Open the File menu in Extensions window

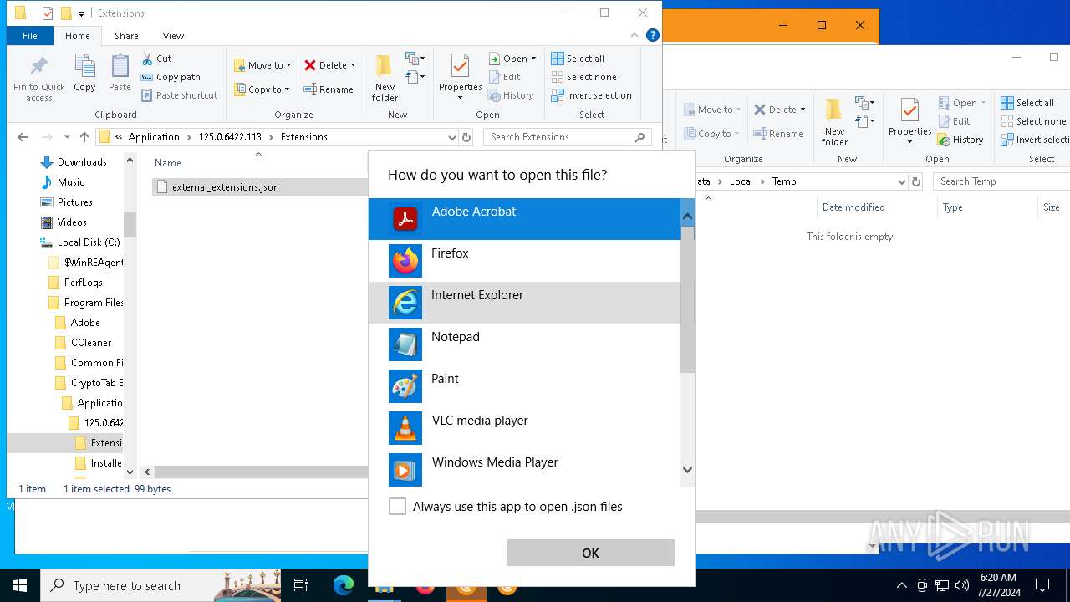click(x=30, y=36)
